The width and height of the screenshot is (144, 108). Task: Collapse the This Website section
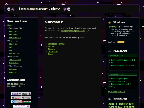(x=15, y=66)
